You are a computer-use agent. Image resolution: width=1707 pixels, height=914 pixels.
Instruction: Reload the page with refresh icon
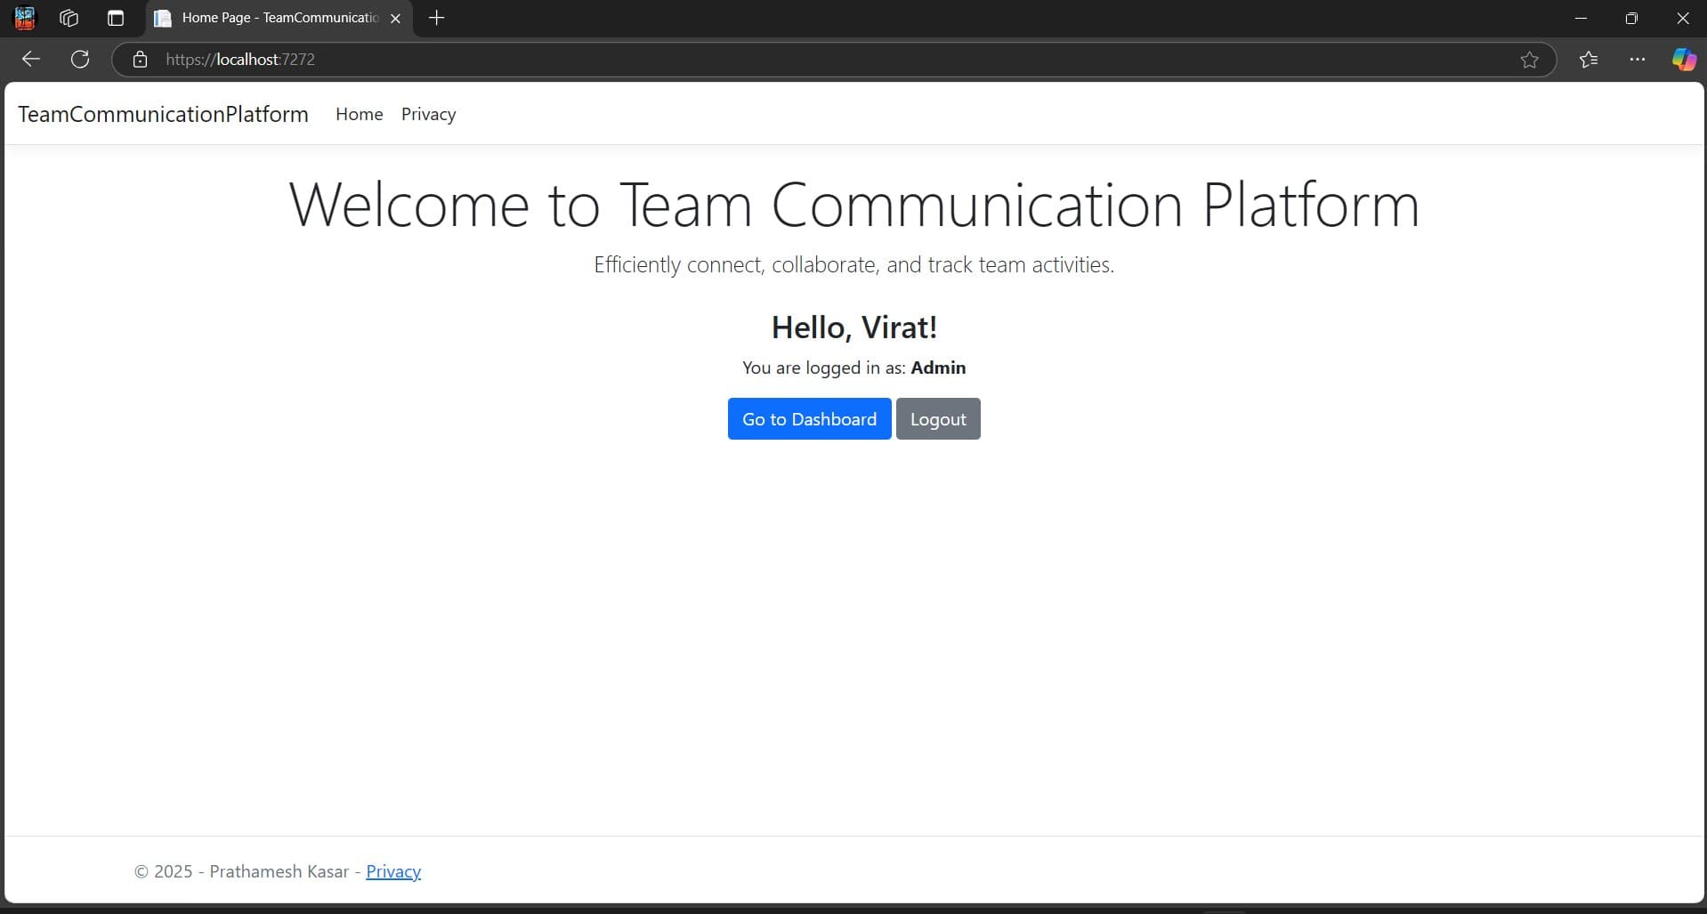coord(80,60)
